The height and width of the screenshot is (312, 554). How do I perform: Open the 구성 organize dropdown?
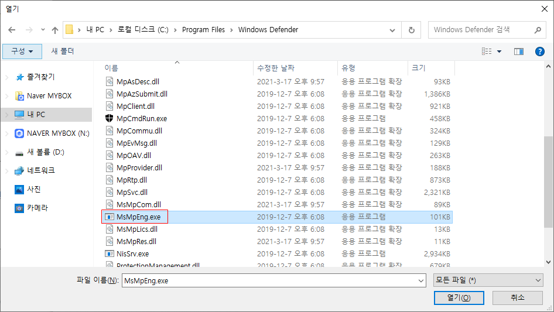coord(22,52)
